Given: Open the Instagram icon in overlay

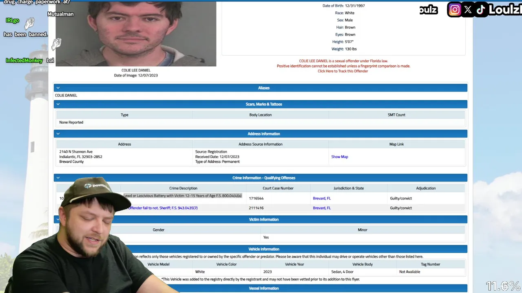Looking at the screenshot, I should coord(455,10).
